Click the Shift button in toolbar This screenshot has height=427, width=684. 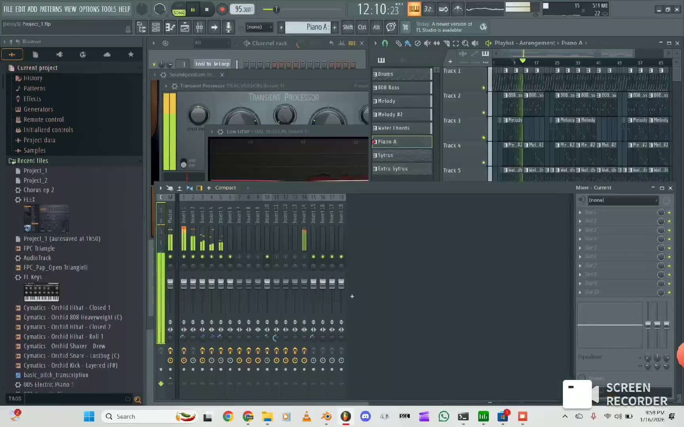click(348, 27)
